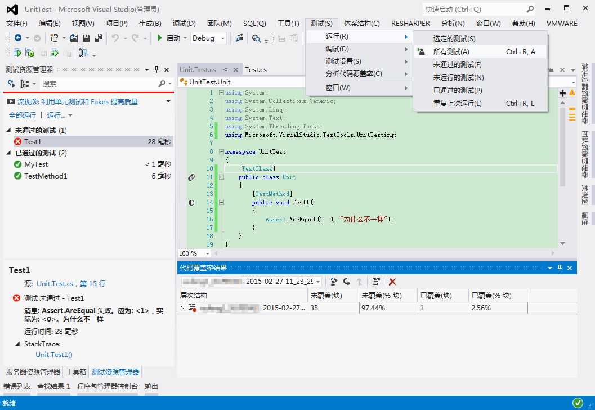Collapse the class Unit block at line 11
The height and width of the screenshot is (410, 595).
221,177
